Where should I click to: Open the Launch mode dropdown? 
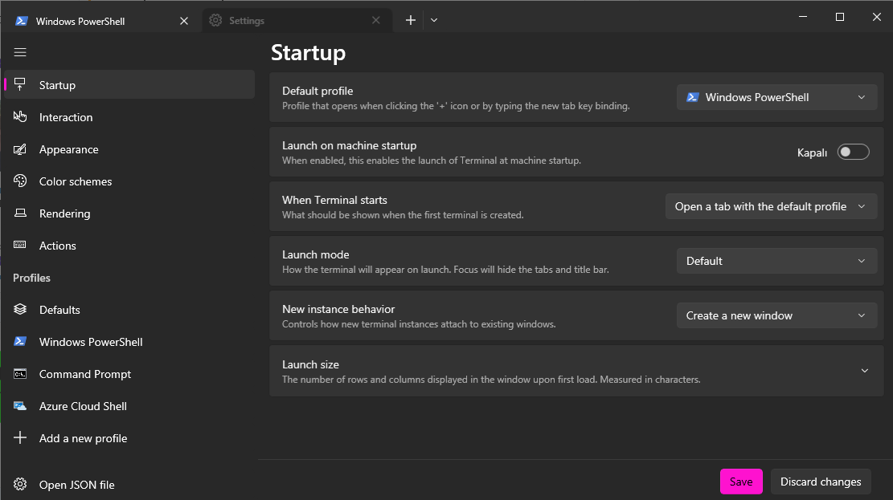tap(776, 262)
